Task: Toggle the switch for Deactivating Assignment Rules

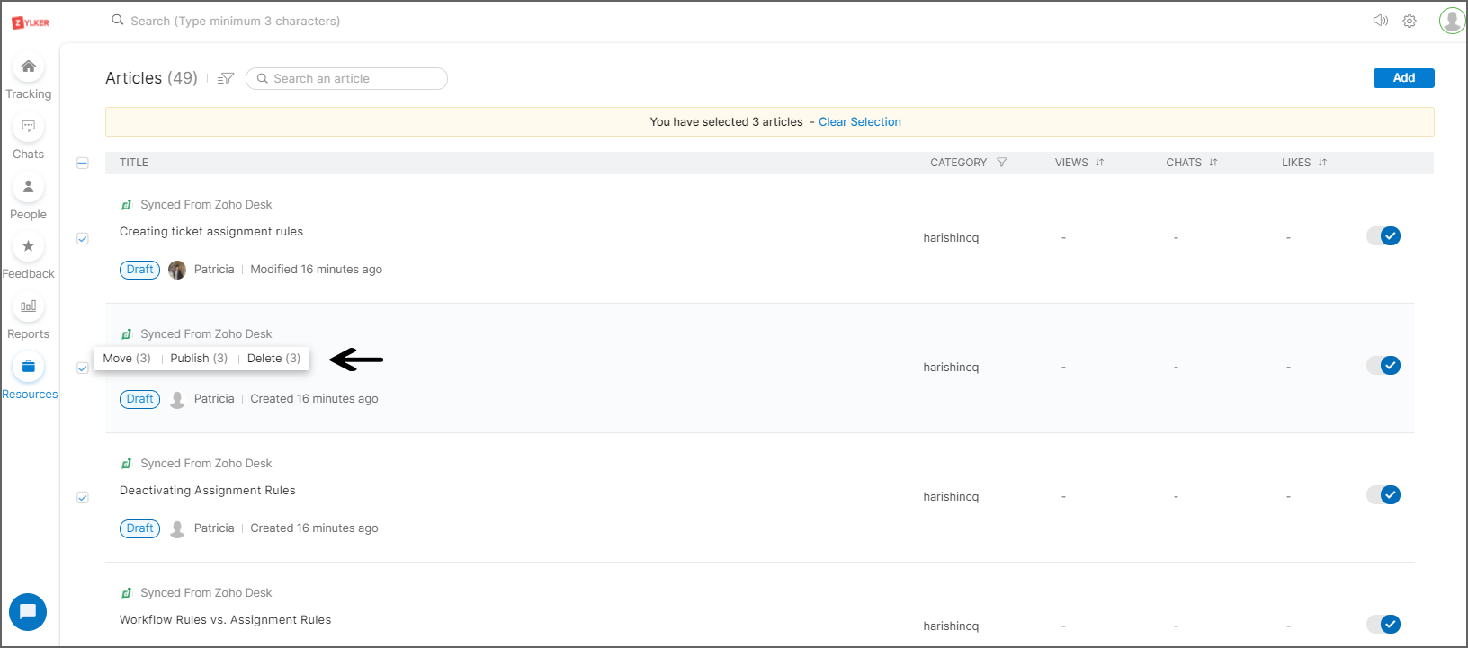Action: [1383, 495]
